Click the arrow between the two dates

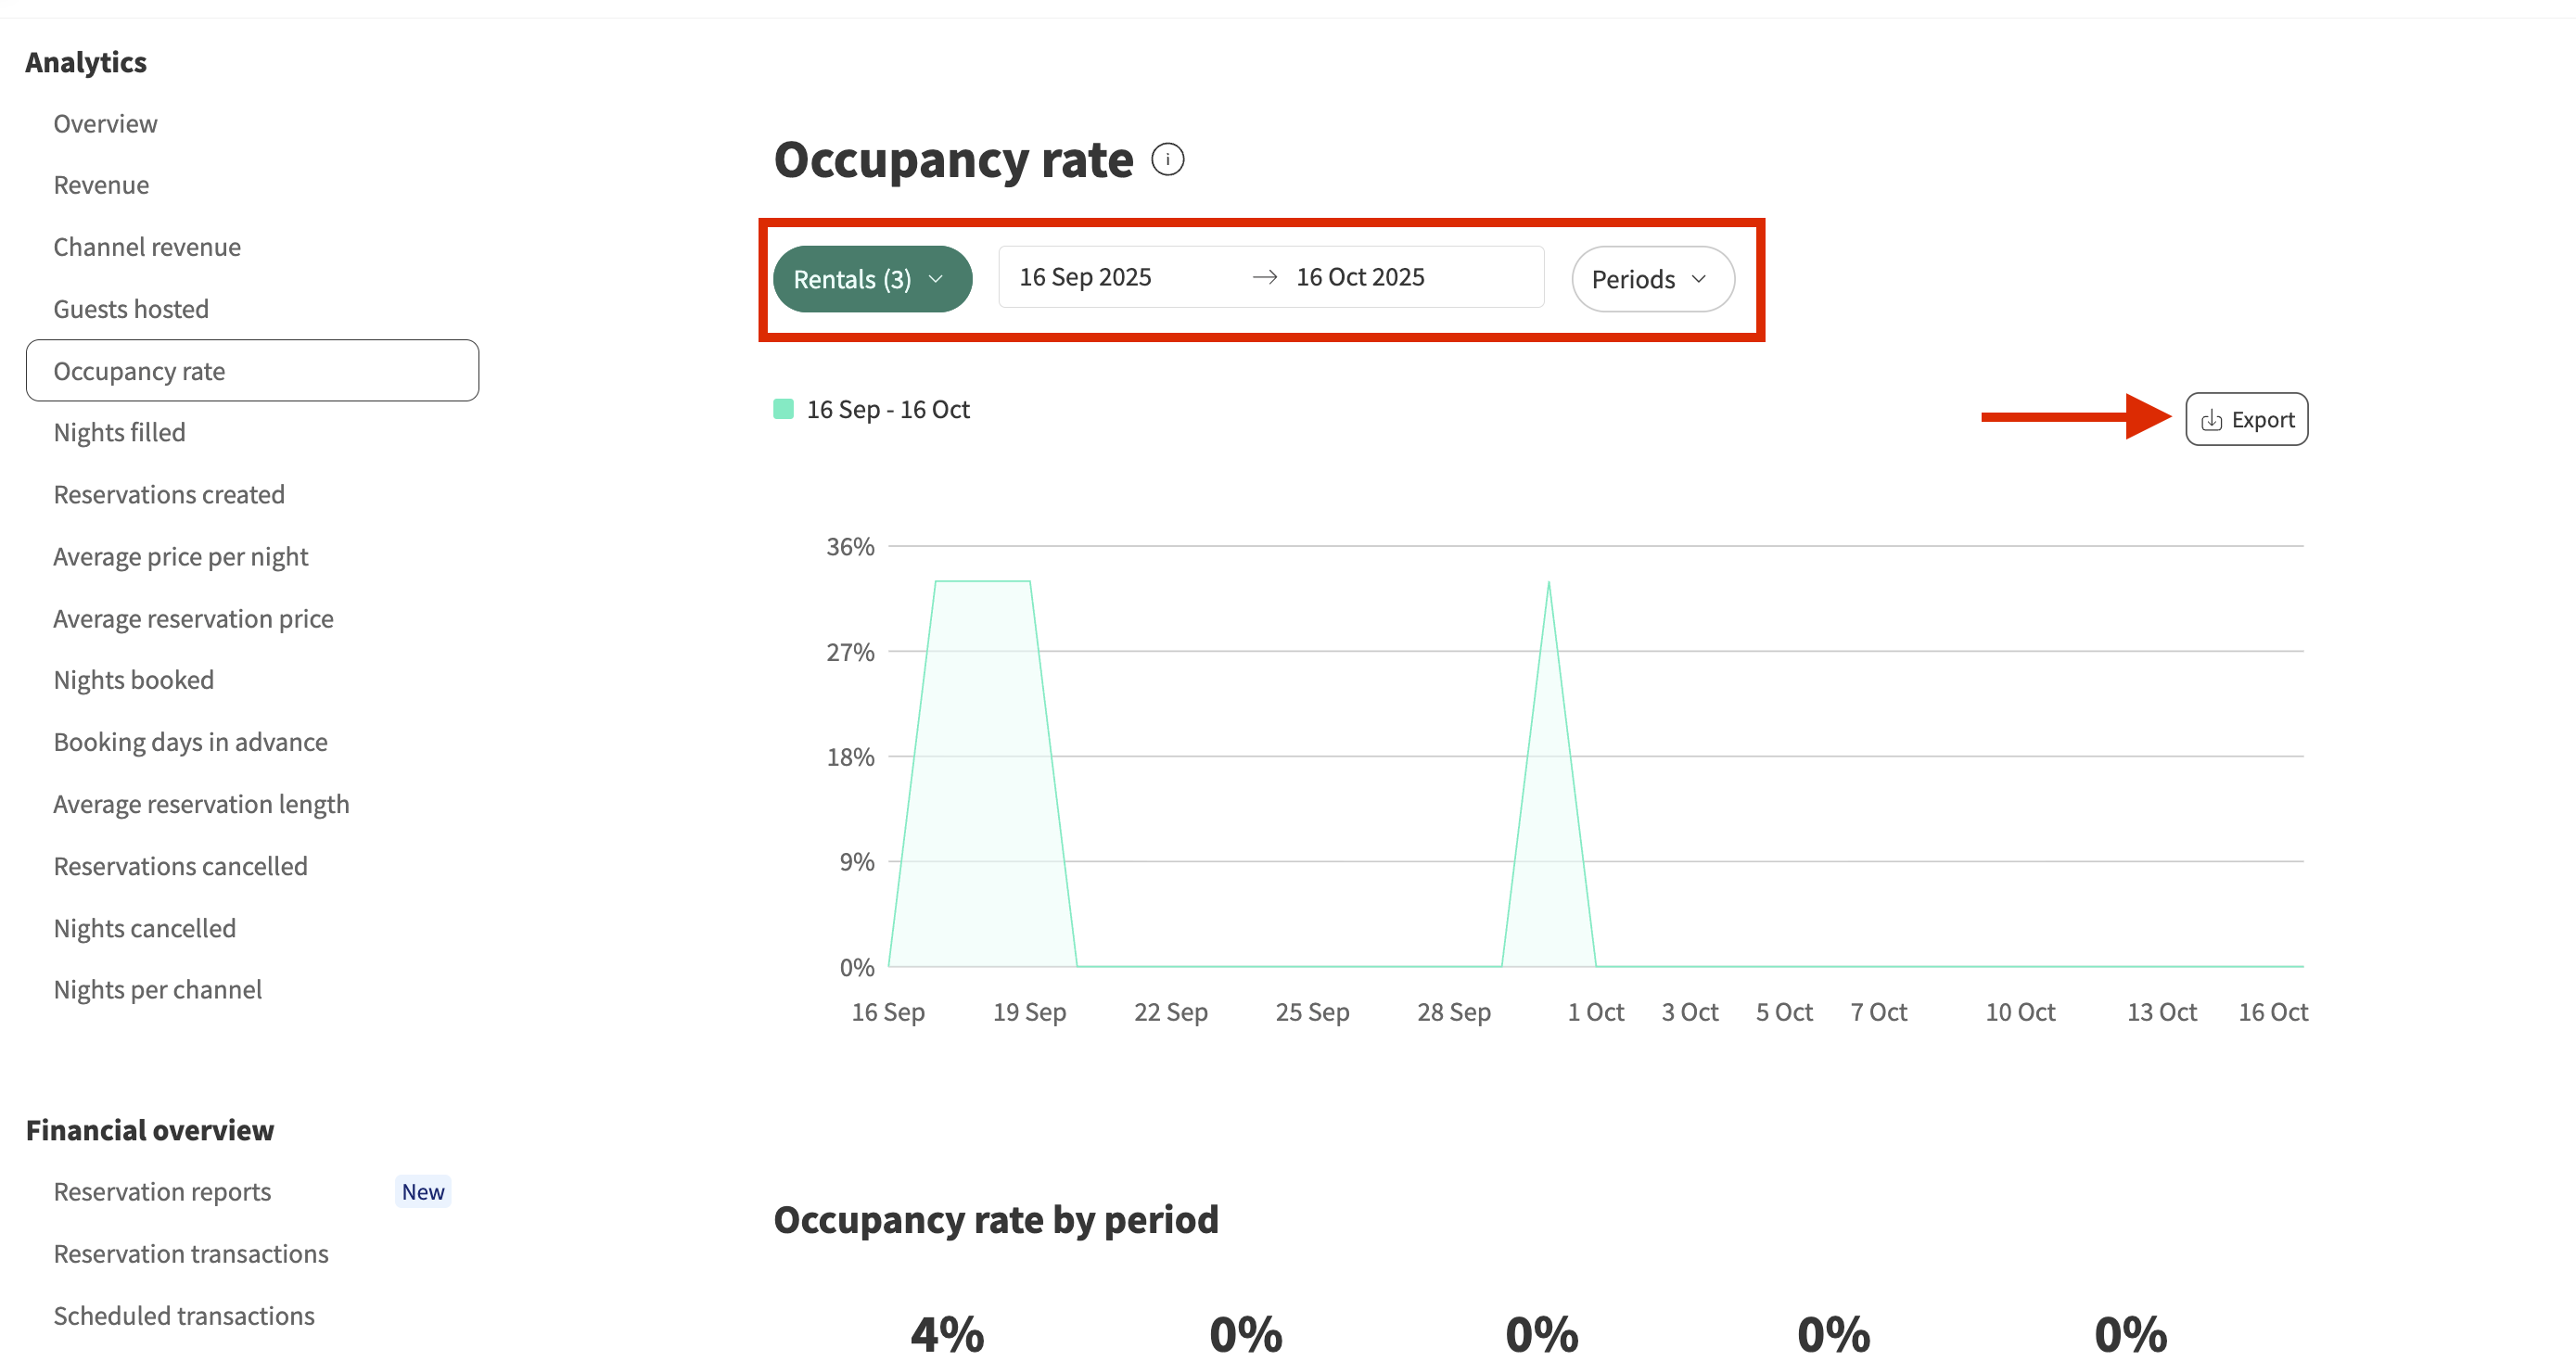click(x=1265, y=277)
